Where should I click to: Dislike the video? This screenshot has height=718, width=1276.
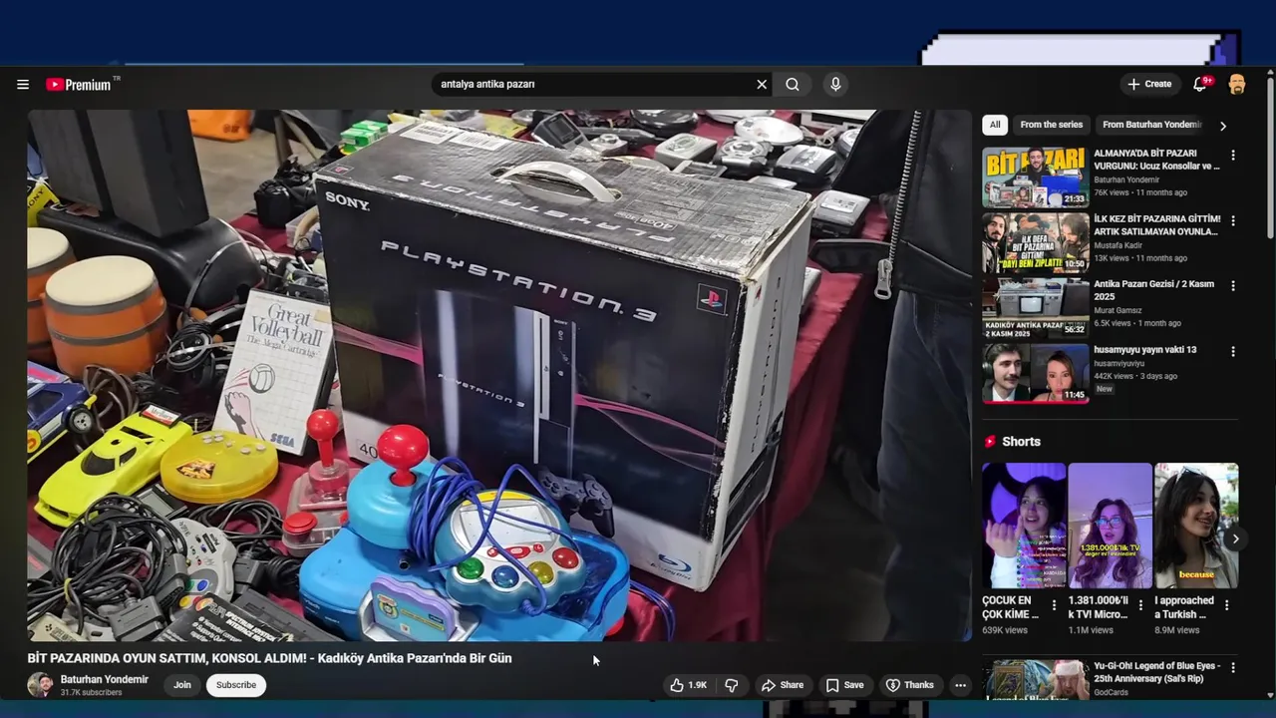(732, 685)
